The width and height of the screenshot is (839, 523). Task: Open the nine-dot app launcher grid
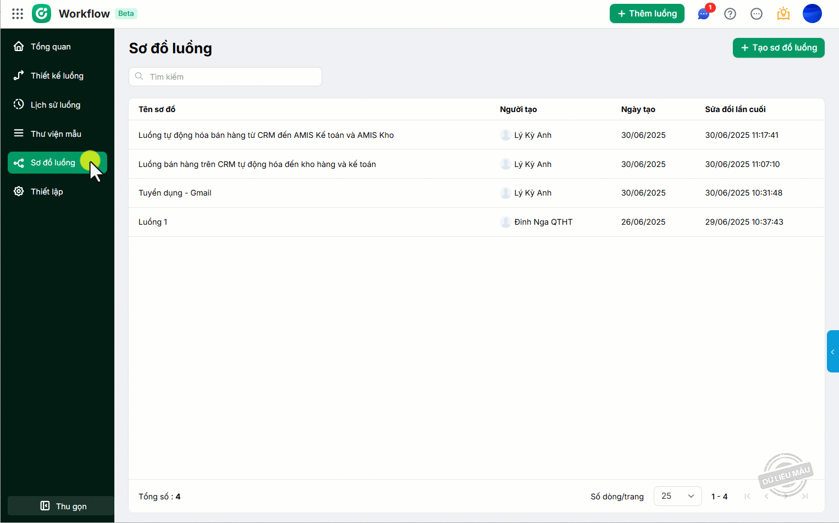18,14
